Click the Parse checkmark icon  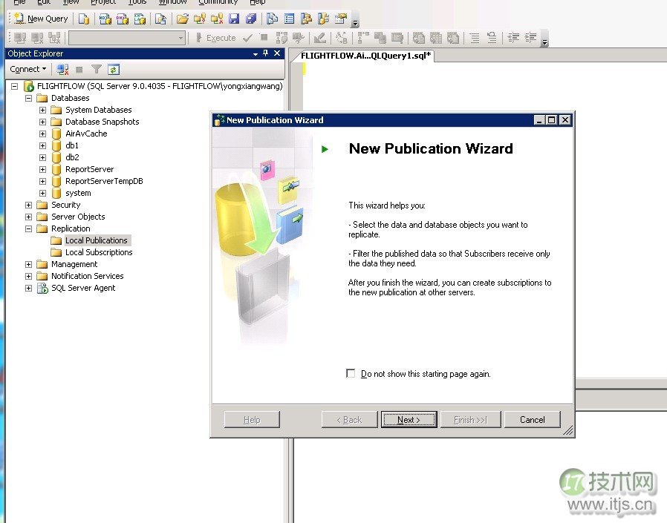coord(247,38)
